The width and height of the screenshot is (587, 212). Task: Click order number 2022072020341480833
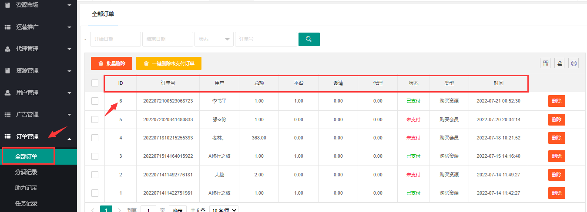click(168, 119)
